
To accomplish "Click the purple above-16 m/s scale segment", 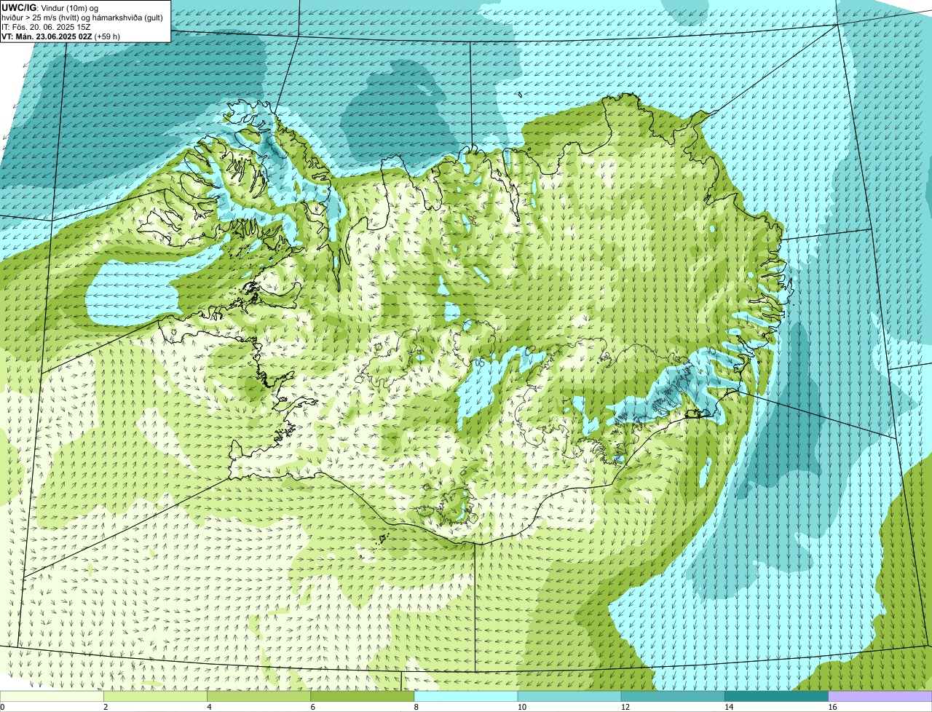I will 880,697.
